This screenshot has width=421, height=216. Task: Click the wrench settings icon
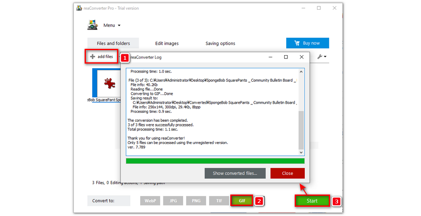[x=320, y=57]
